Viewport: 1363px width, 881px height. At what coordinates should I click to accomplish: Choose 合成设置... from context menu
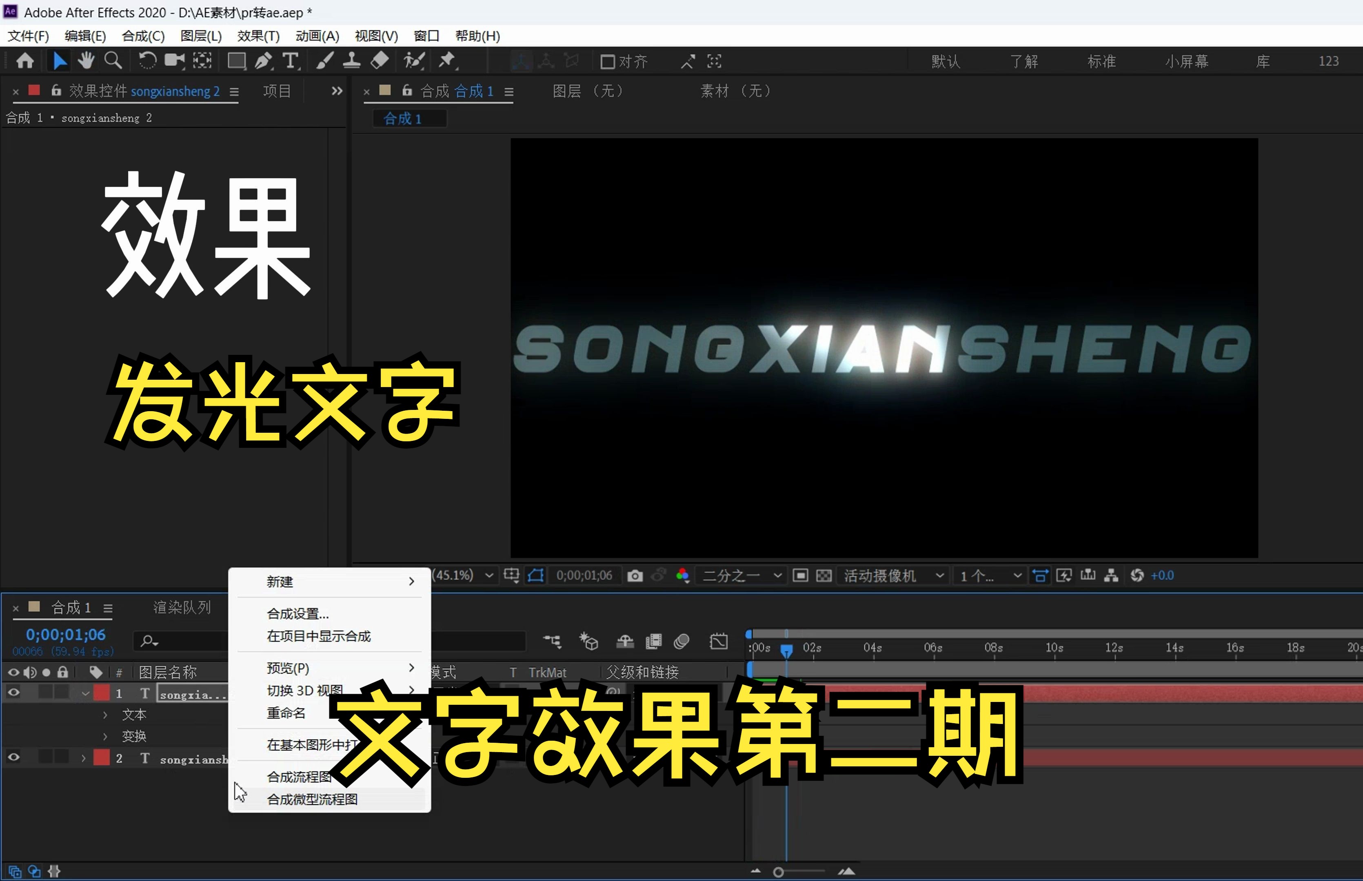[x=297, y=614]
